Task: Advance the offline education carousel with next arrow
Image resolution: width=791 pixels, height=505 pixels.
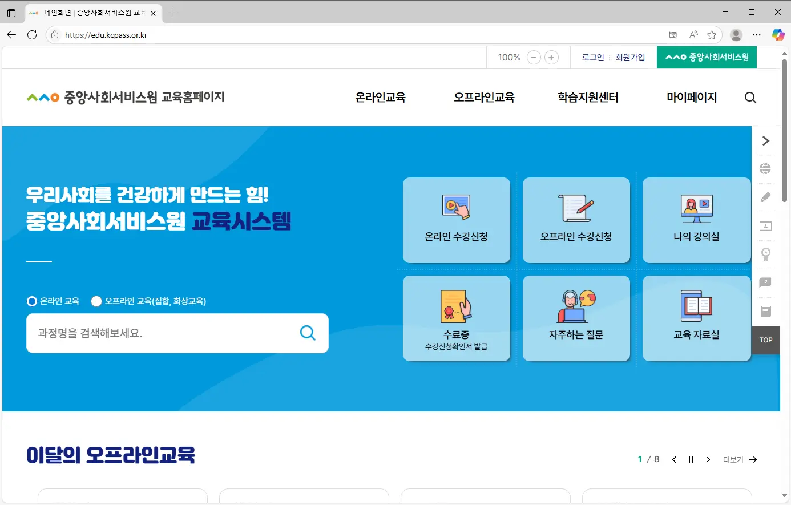Action: (x=708, y=459)
